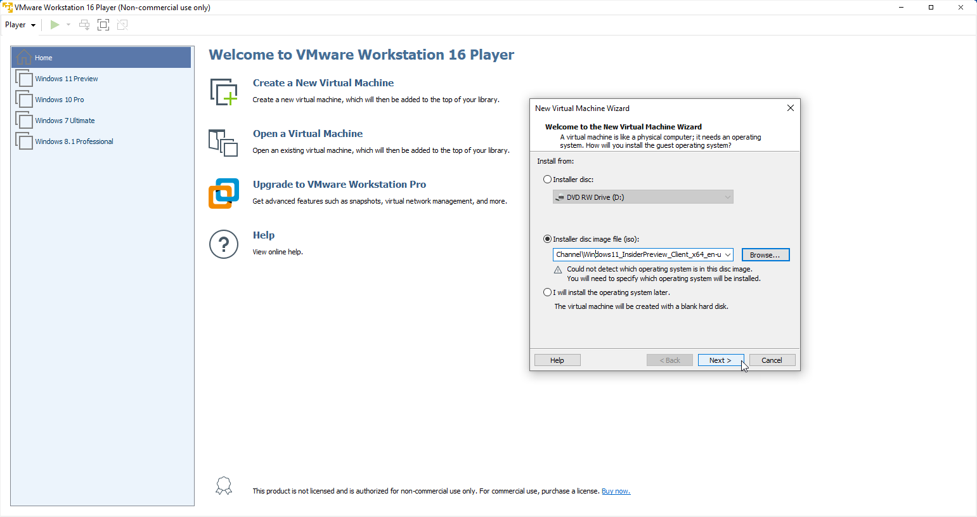This screenshot has height=517, width=977.
Task: Click the Open a Virtual Machine icon
Action: pyautogui.click(x=223, y=143)
